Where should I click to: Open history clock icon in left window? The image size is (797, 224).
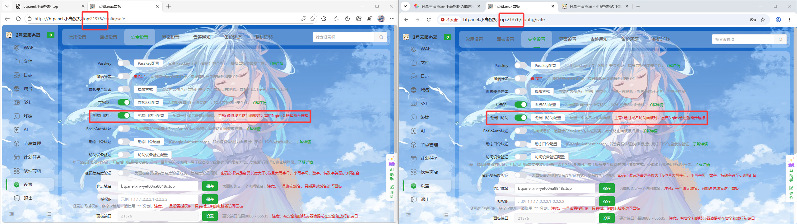347,19
